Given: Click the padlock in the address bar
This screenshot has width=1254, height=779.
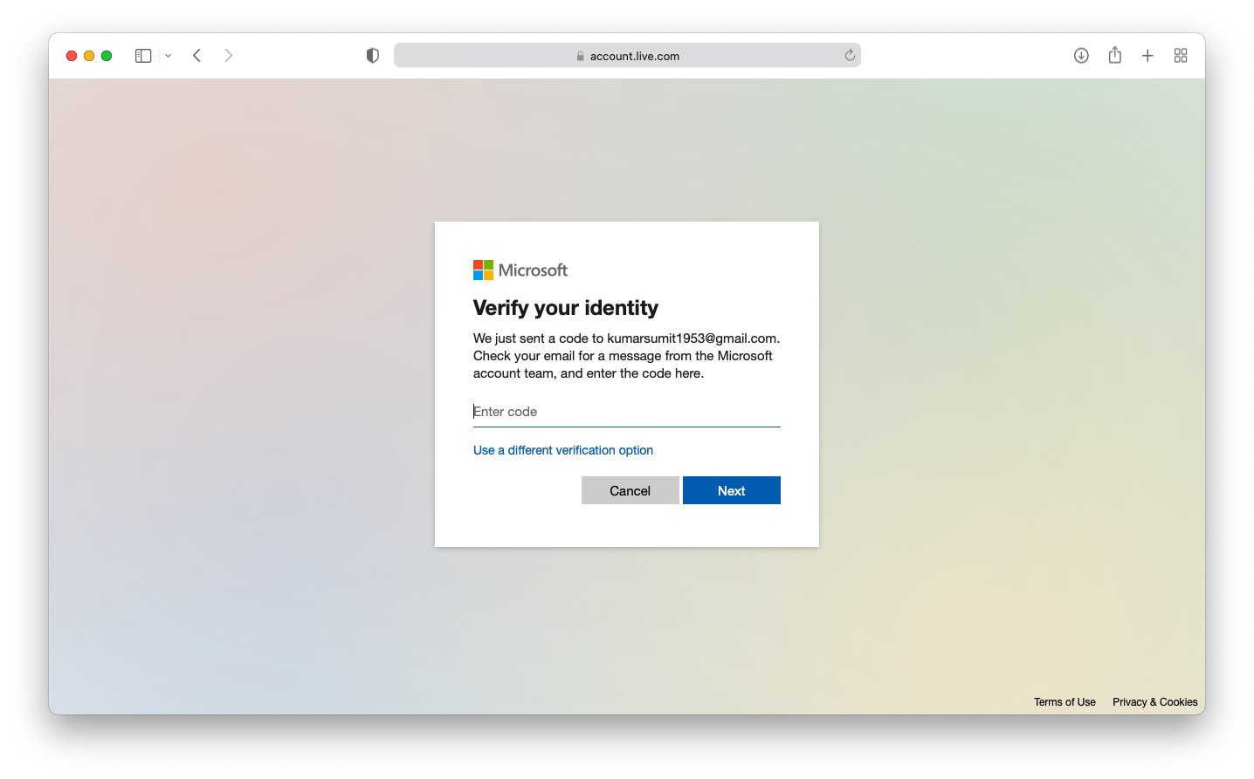Looking at the screenshot, I should (x=579, y=56).
